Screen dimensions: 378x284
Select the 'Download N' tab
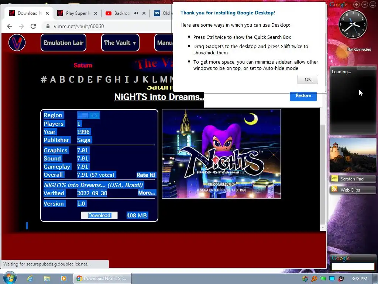tap(28, 13)
